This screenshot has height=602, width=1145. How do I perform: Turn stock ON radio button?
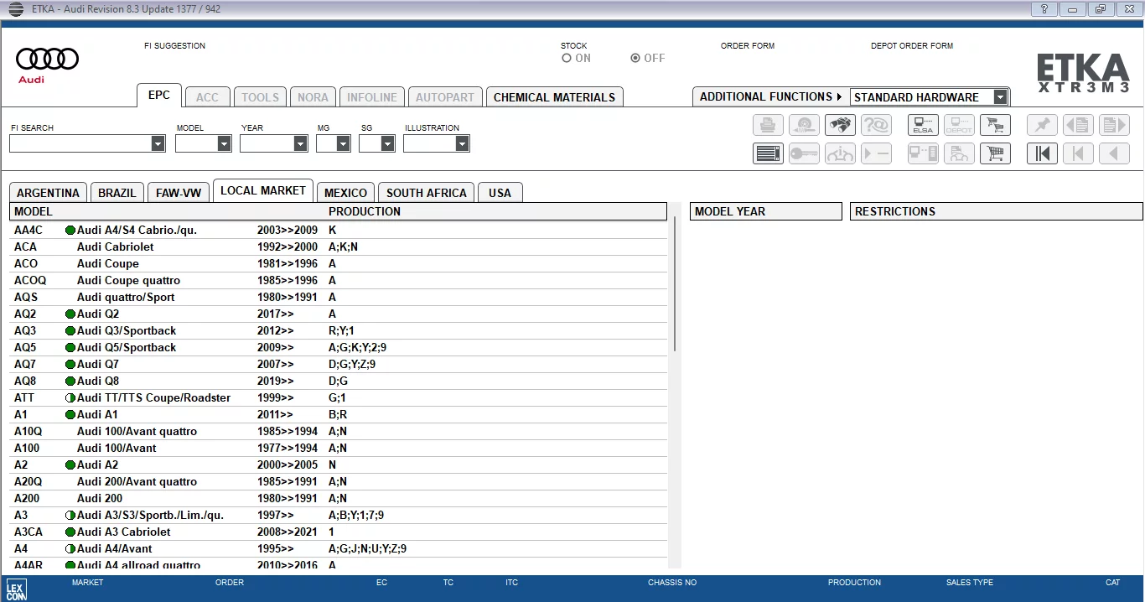tap(567, 59)
